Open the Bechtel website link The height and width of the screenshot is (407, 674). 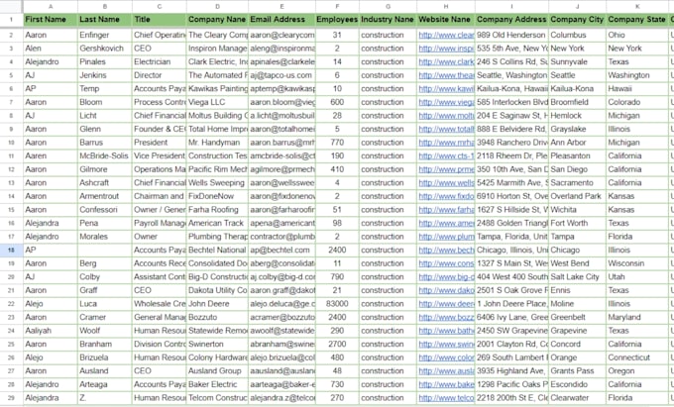[x=446, y=250]
